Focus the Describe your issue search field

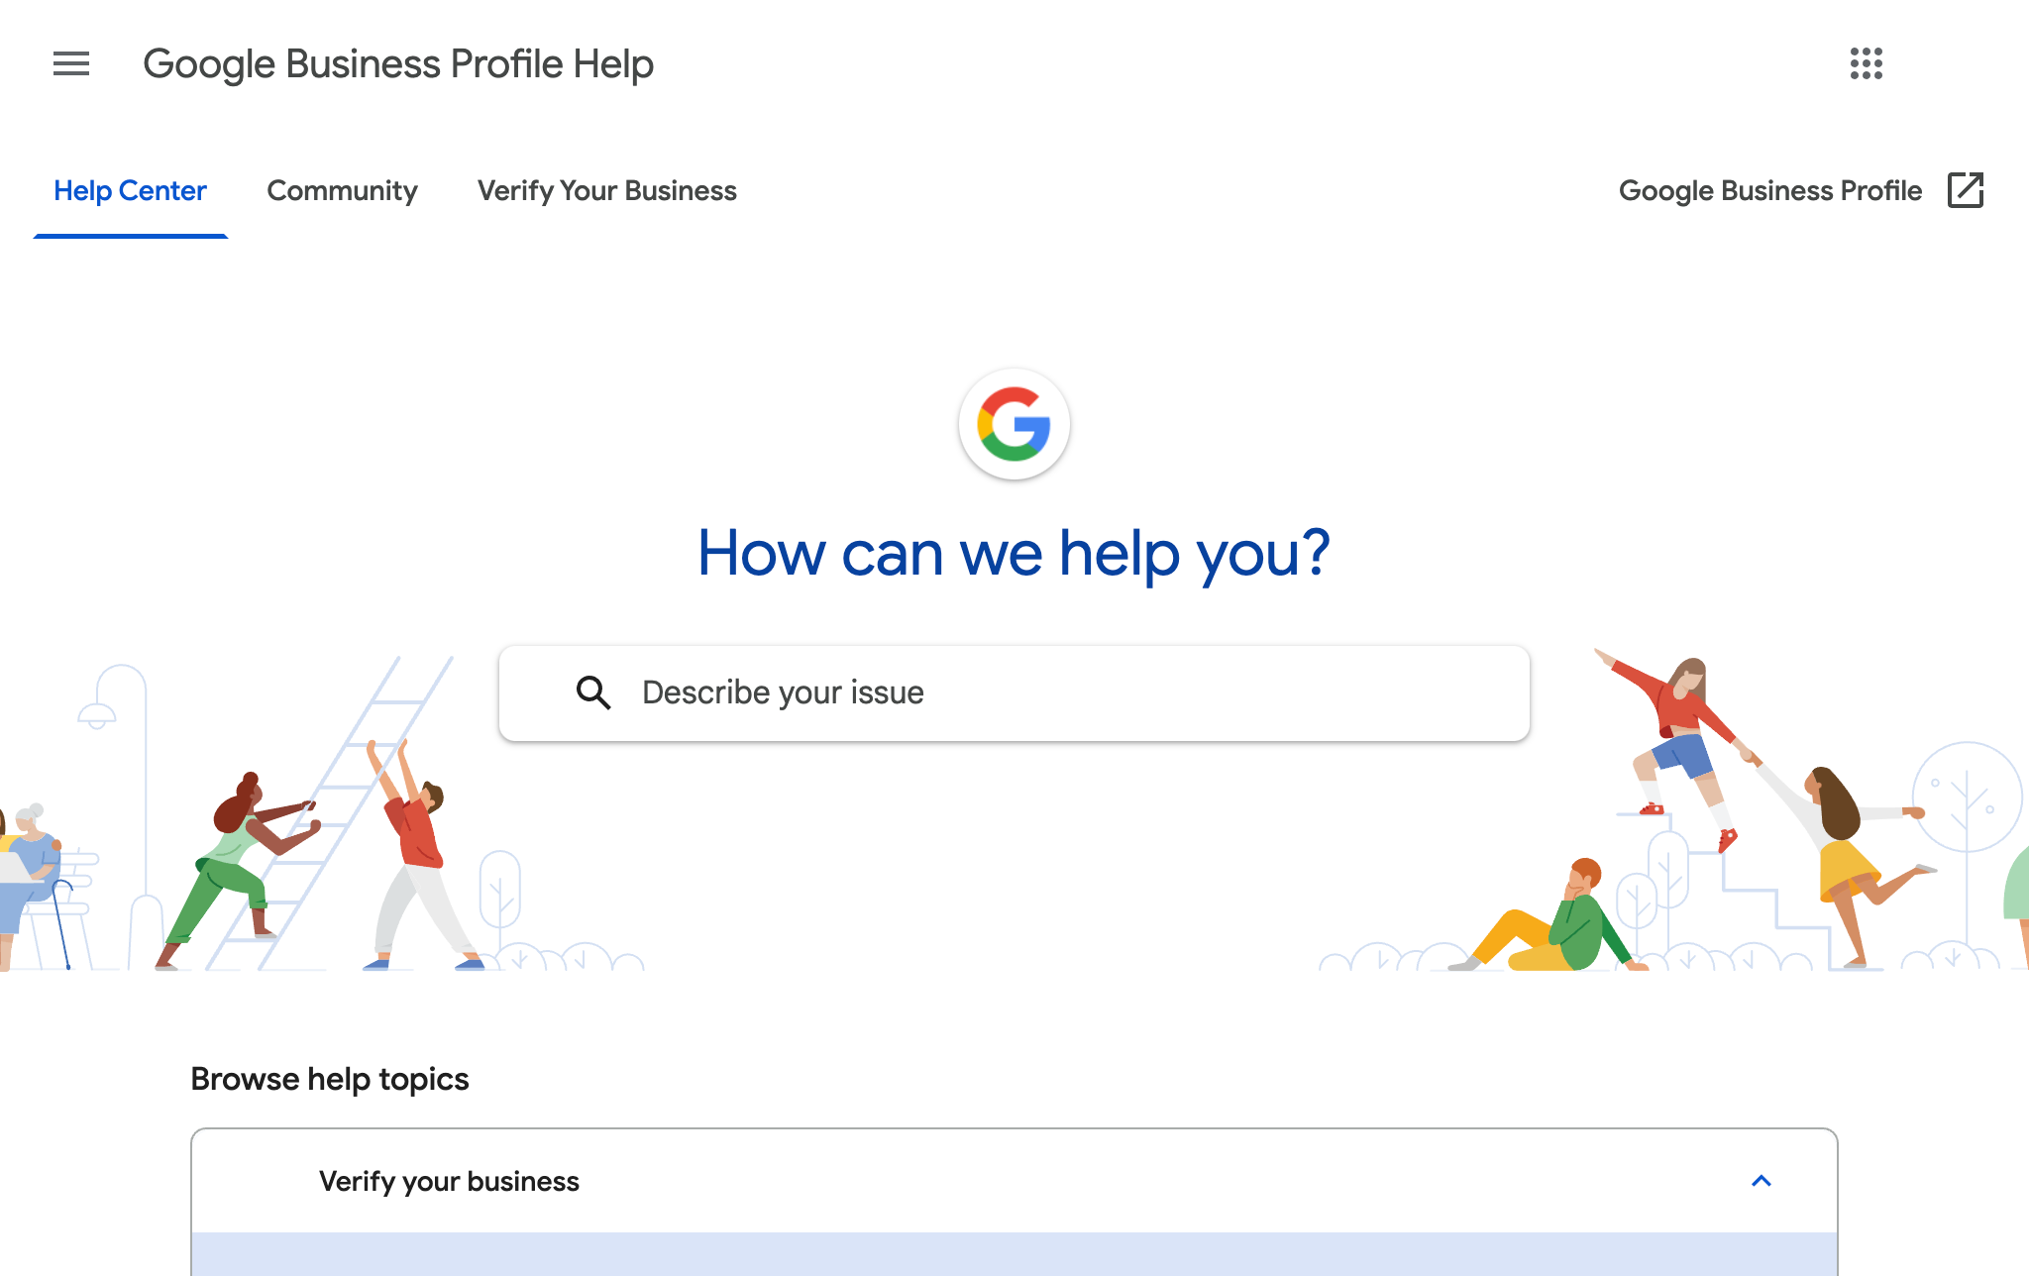coord(1014,692)
